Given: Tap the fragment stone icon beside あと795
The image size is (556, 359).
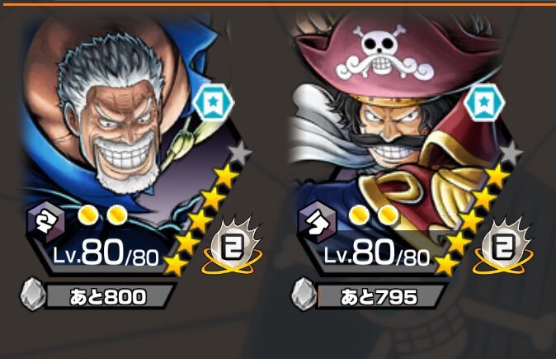Looking at the screenshot, I should 304,294.
